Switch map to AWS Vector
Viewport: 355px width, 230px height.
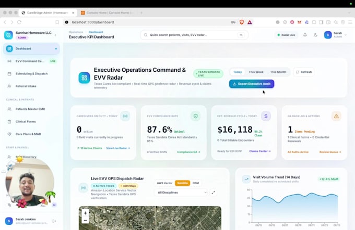[x=164, y=183]
